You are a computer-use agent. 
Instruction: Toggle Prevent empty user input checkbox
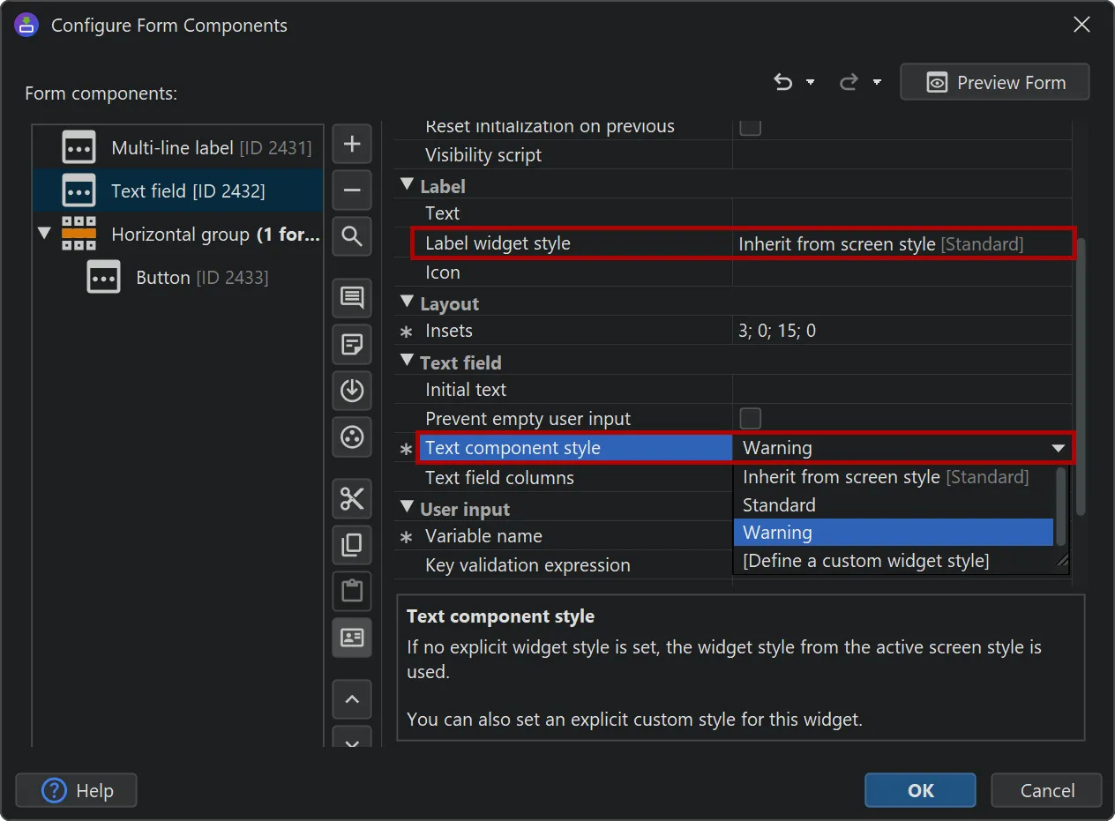(750, 418)
